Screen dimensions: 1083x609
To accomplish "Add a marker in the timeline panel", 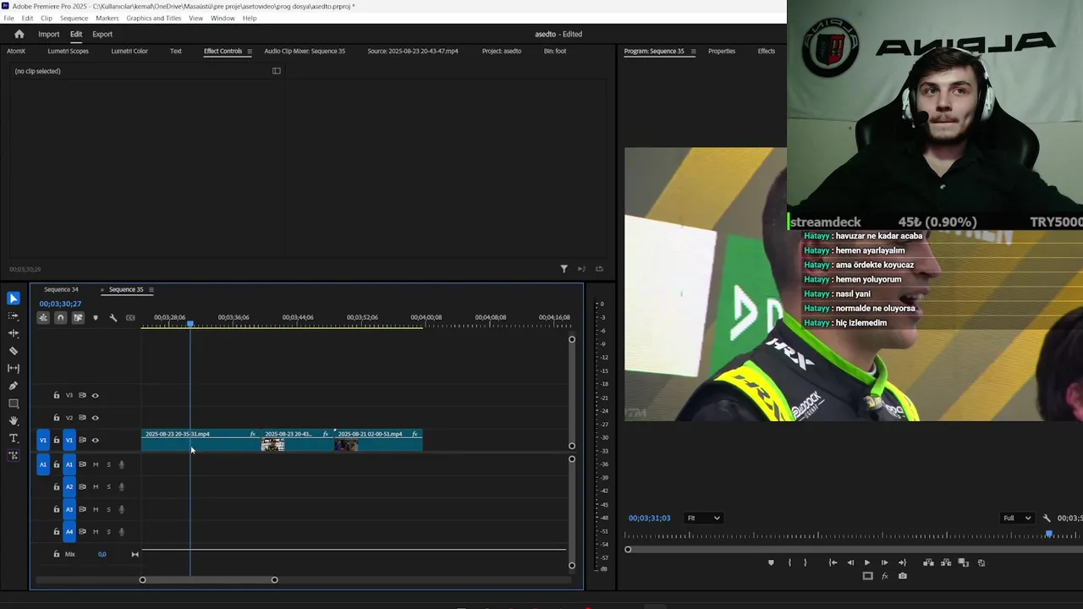I will [95, 317].
